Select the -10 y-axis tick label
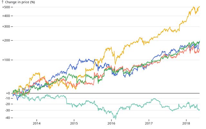The height and width of the screenshot is (129, 206). (8, 98)
